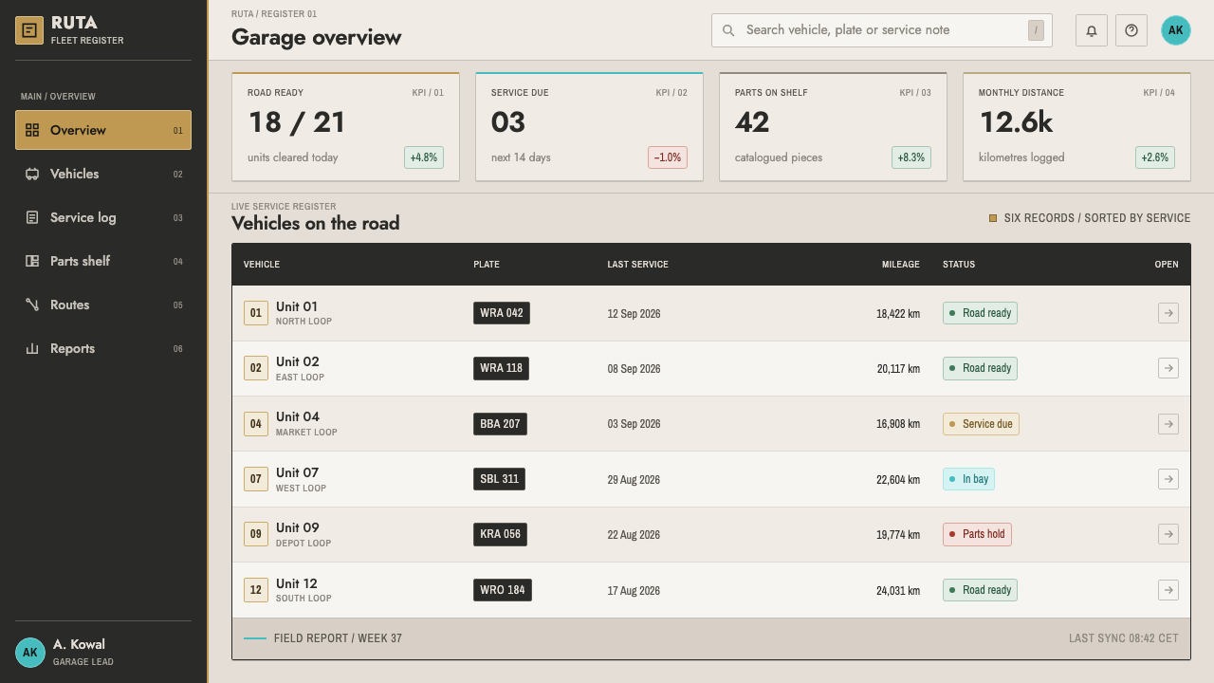The height and width of the screenshot is (683, 1214).
Task: Open the Parts on Shelf KPI card
Action: 833,126
